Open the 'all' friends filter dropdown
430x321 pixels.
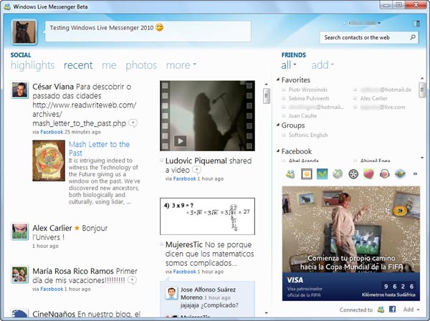(289, 65)
